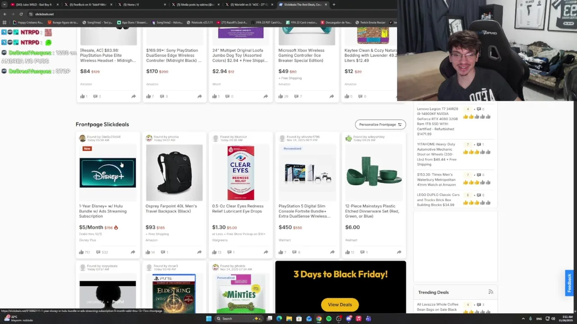Like the Xbox Wireless Controller deal
This screenshot has height=324, width=577.
(x=280, y=96)
